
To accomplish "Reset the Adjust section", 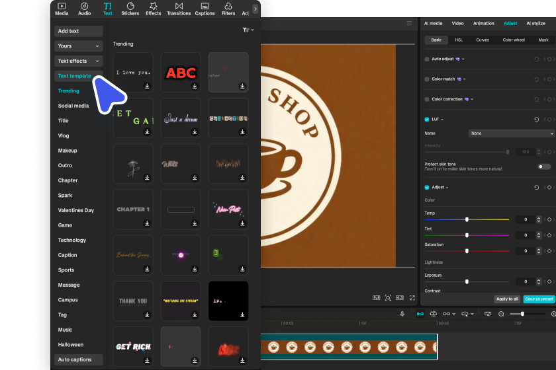I will 537,187.
